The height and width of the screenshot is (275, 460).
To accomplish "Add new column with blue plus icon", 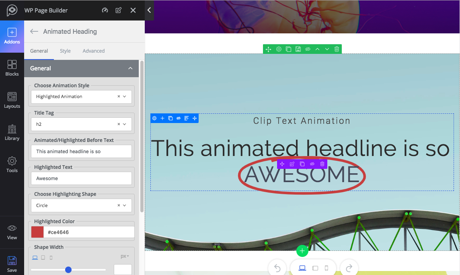I will coord(162,118).
